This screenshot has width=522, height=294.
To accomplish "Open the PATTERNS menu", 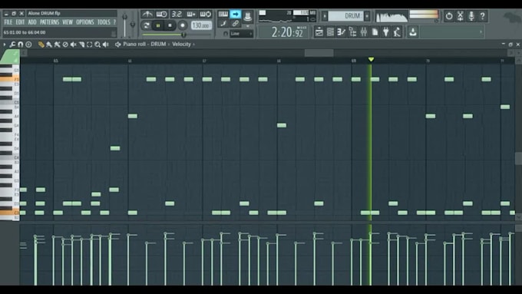I will (49, 22).
